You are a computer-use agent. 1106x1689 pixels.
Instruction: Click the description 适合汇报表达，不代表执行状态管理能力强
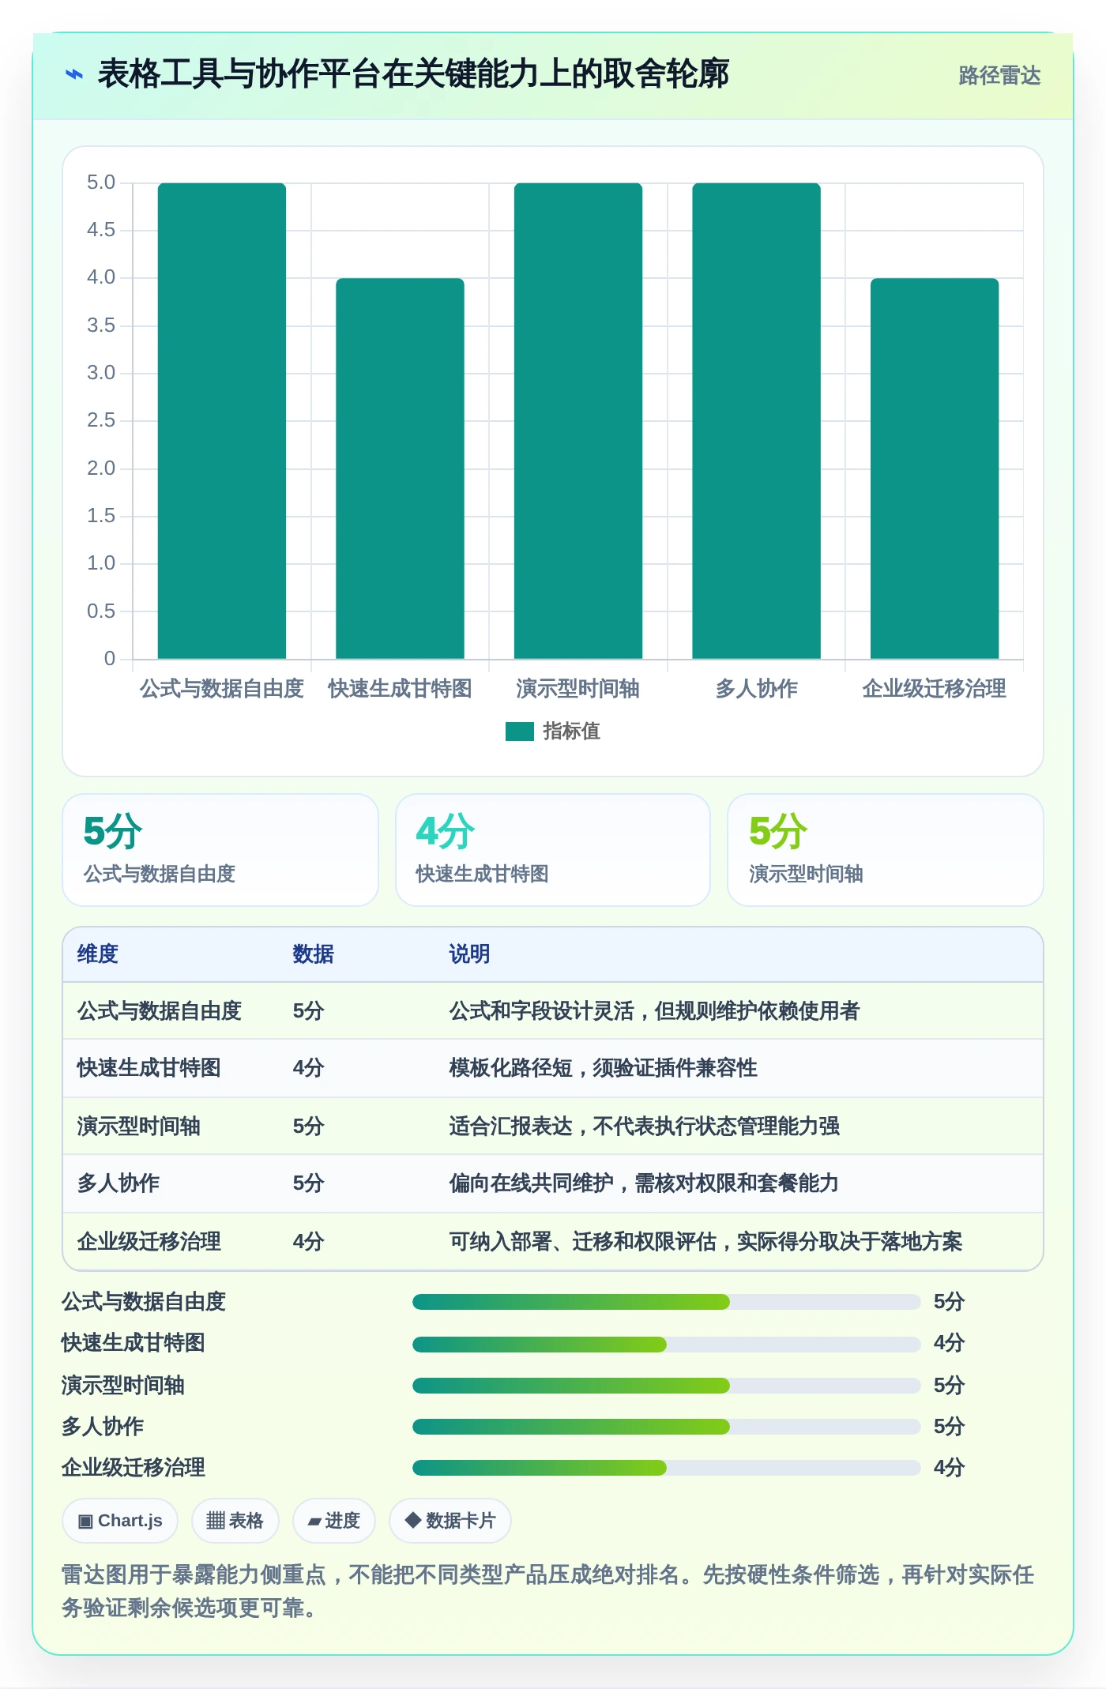coord(644,1127)
